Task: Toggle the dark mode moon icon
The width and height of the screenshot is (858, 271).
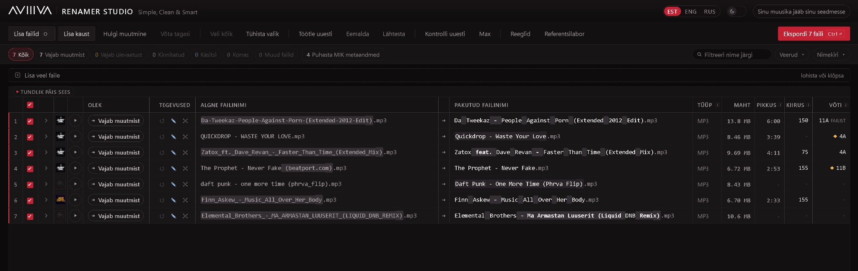Action: (x=732, y=12)
